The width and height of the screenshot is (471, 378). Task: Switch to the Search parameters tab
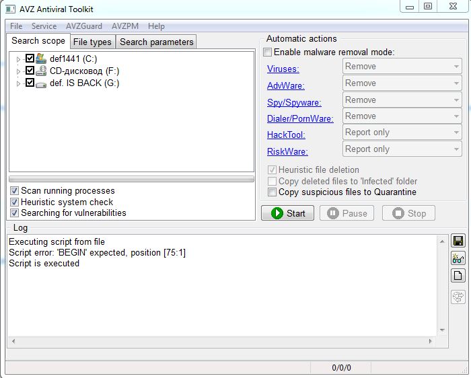[x=157, y=42]
